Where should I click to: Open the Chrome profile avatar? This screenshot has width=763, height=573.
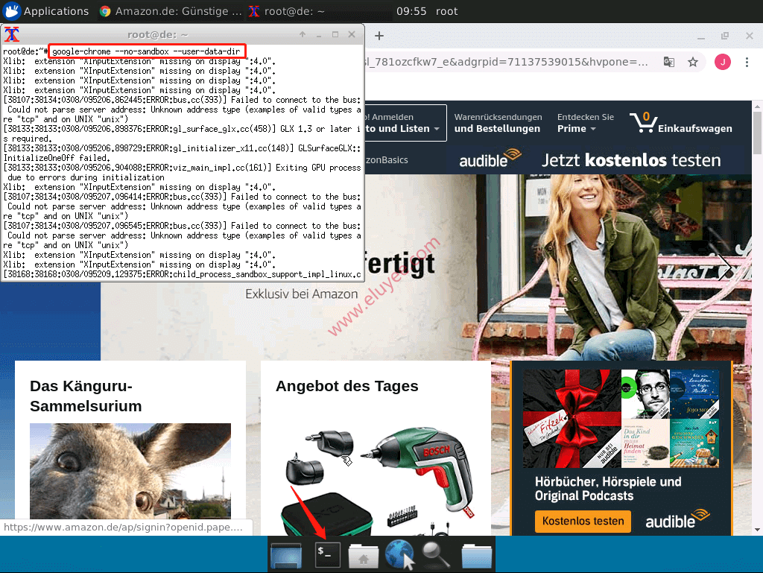pos(722,63)
